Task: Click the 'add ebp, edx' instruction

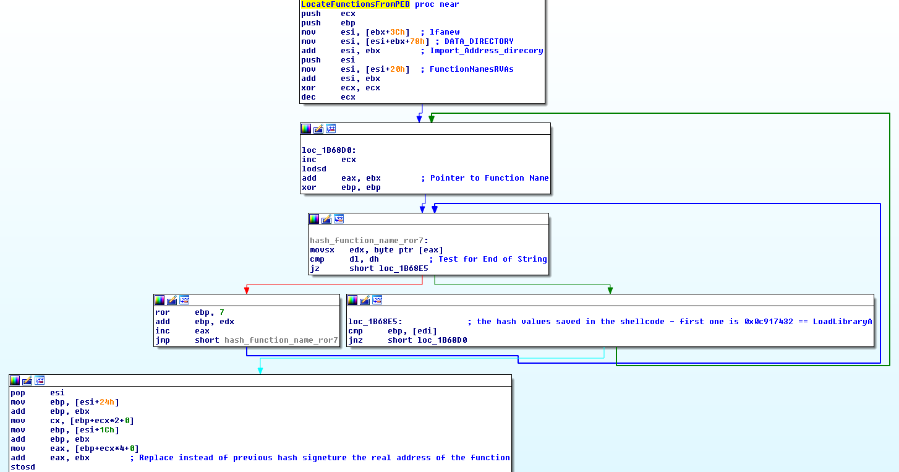Action: 195,322
